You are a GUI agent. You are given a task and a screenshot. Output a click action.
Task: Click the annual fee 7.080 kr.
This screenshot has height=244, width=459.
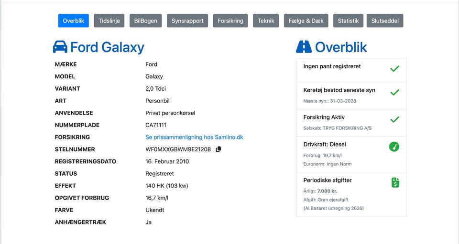tap(327, 191)
